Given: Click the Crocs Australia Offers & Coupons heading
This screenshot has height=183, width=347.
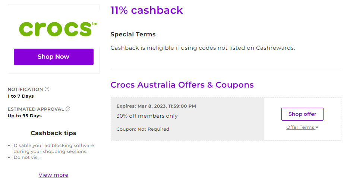Looking at the screenshot, I should pos(182,85).
